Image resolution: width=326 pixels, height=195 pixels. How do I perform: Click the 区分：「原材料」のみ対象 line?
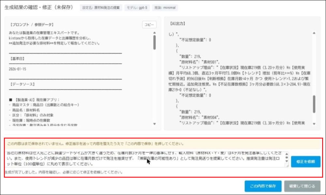pos(31,115)
